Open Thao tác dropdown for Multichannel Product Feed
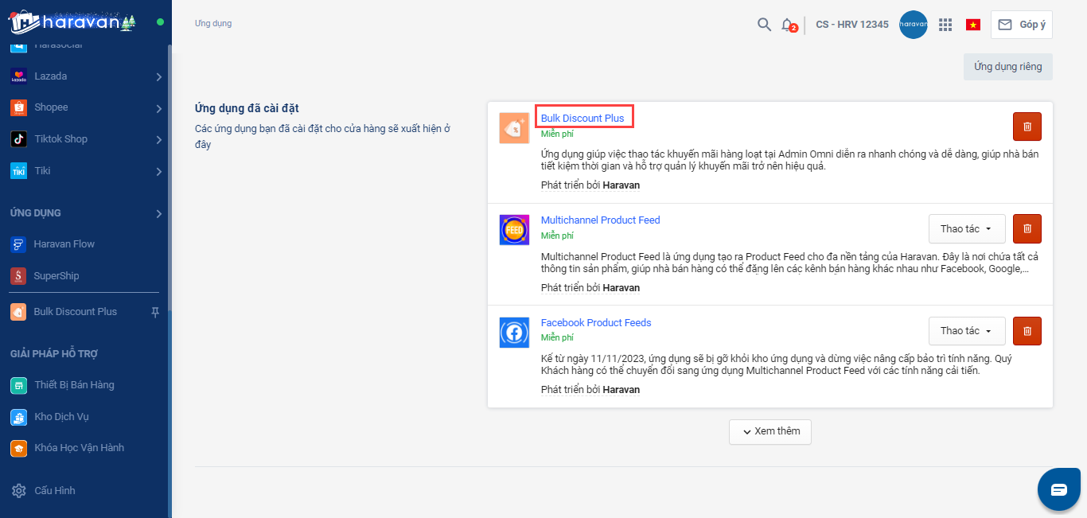 966,228
